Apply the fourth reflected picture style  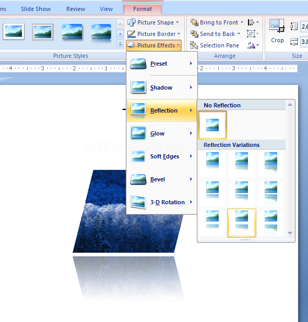101,32
